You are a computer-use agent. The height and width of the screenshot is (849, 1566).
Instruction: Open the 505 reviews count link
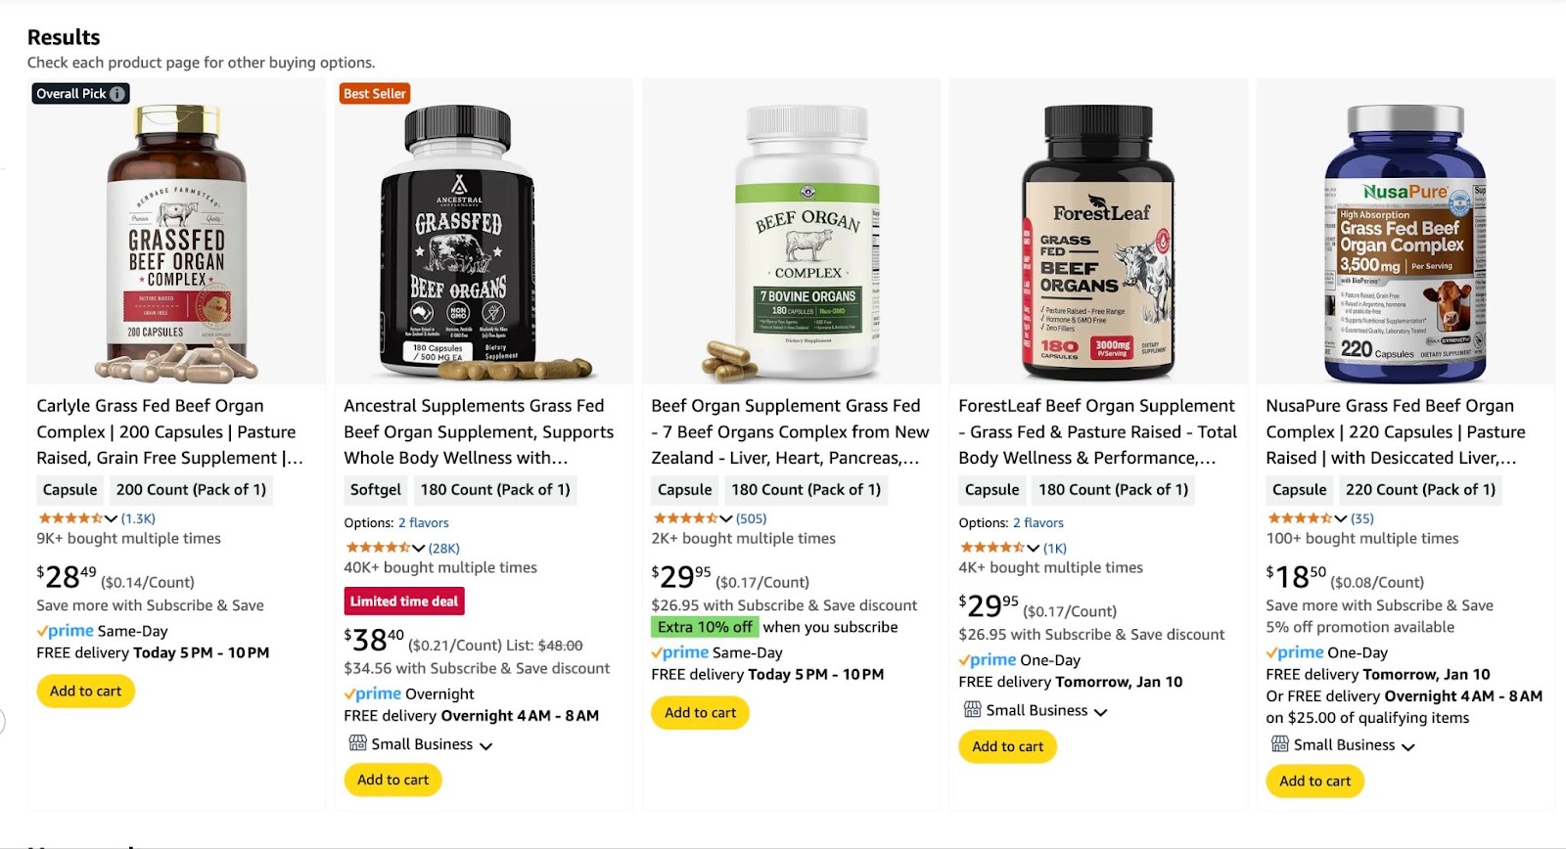[x=752, y=518]
